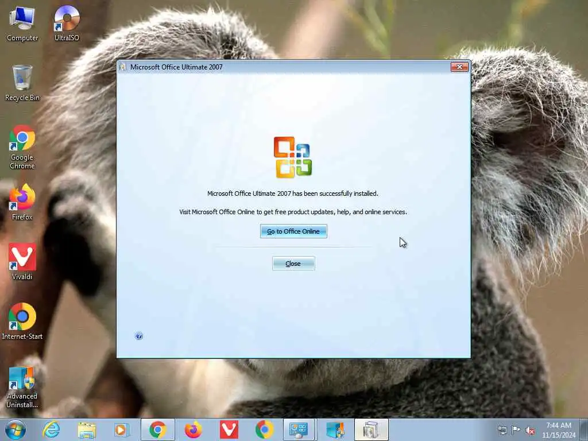
Task: Click the 'Visit Microsoft Office Online' text
Action: point(293,212)
